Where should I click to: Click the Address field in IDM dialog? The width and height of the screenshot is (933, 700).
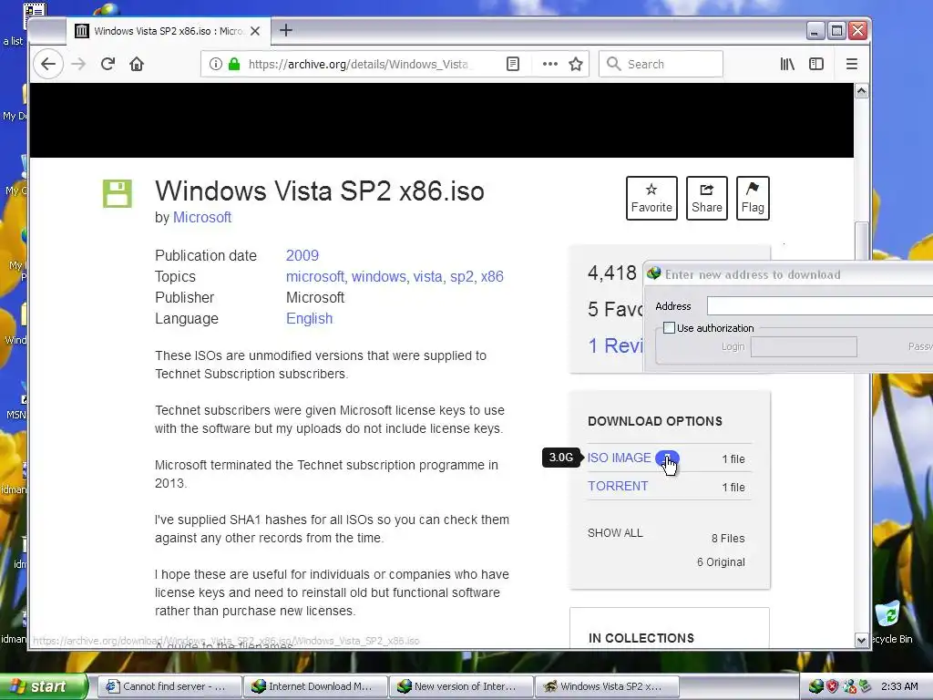click(x=819, y=306)
